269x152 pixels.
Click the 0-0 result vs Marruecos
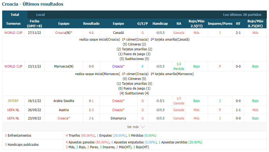91,66
